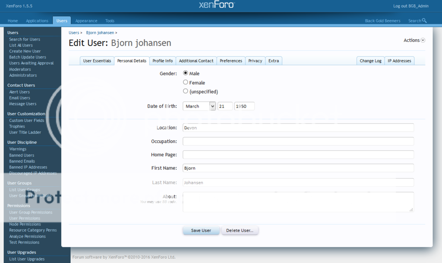The image size is (442, 263).
Task: Open the Privacy tab
Action: click(x=255, y=61)
